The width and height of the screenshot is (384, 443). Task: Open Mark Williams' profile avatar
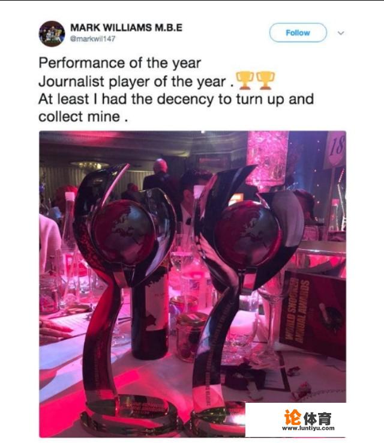[x=52, y=34]
